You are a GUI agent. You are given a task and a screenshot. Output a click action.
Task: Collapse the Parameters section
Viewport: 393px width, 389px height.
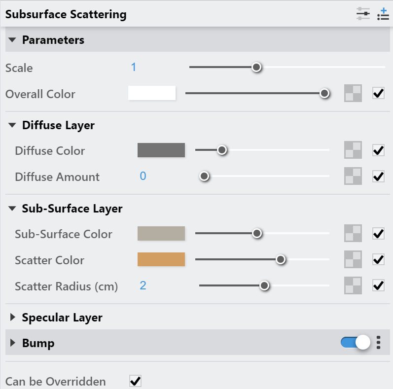[12, 40]
